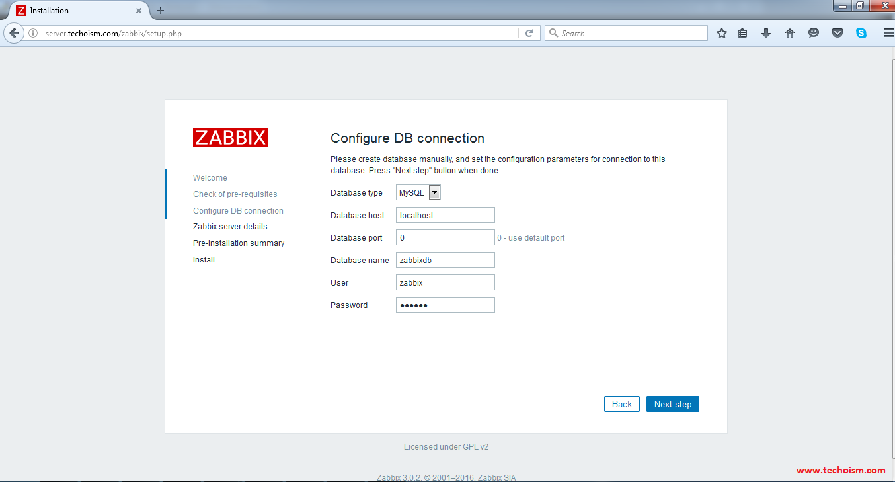Close the Installation tab
This screenshot has height=482, width=895.
[x=139, y=11]
